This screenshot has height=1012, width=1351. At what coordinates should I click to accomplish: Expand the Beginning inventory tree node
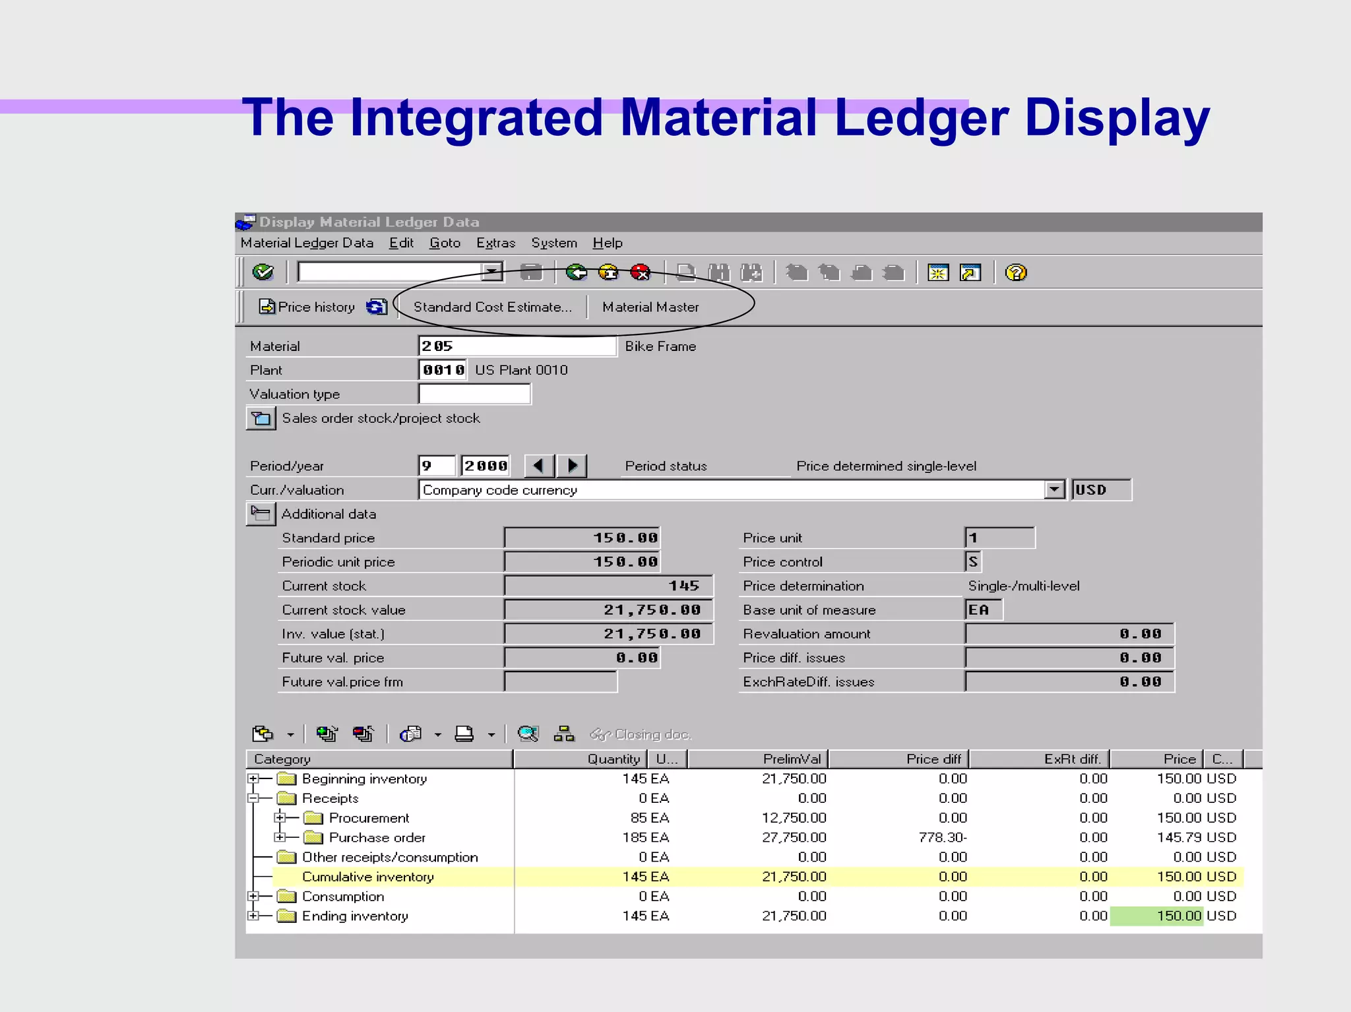coord(253,778)
